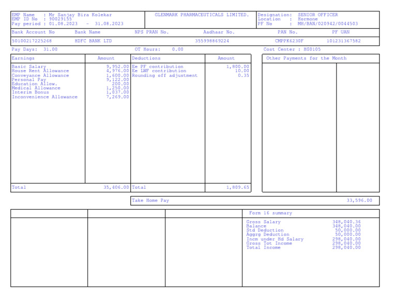397x298 pixels.
Task: Select the Interim Bonus label
Action: (x=30, y=92)
